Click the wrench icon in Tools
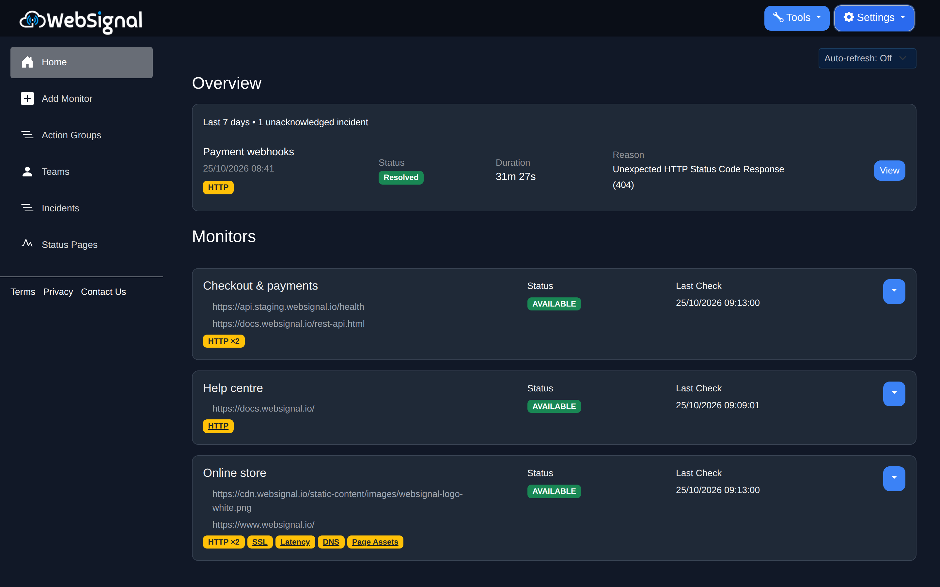Viewport: 940px width, 587px height. (778, 18)
